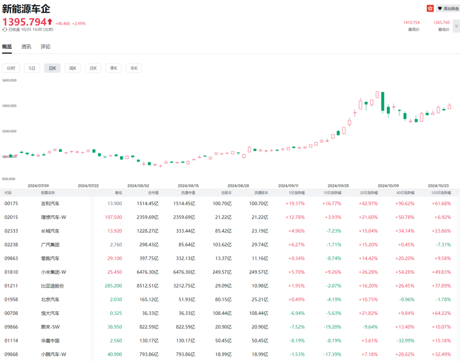The height and width of the screenshot is (362, 460).
Task: Click stock code 00175
Action: [x=11, y=203]
